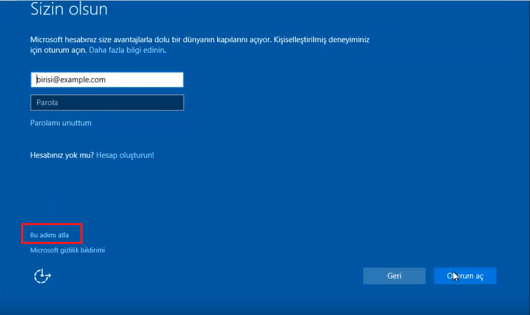Select 'Bu adımı atla' to skip
Viewport: 530px width, 315px height.
pos(49,235)
